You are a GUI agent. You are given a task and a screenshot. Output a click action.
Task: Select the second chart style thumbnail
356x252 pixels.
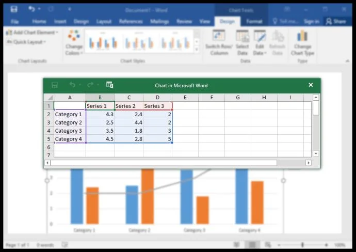coord(139,41)
